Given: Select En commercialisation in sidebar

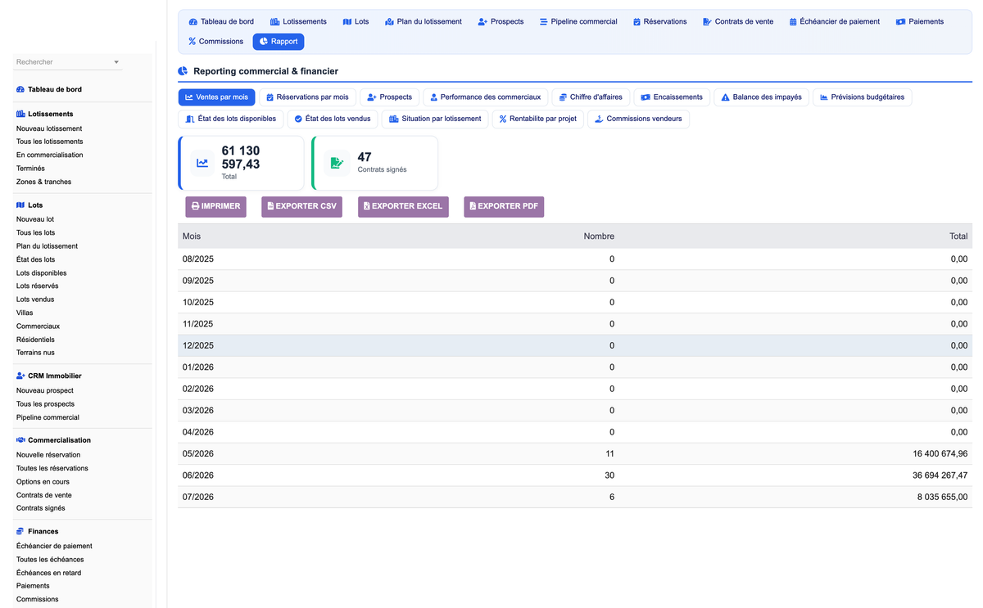Looking at the screenshot, I should pyautogui.click(x=50, y=155).
